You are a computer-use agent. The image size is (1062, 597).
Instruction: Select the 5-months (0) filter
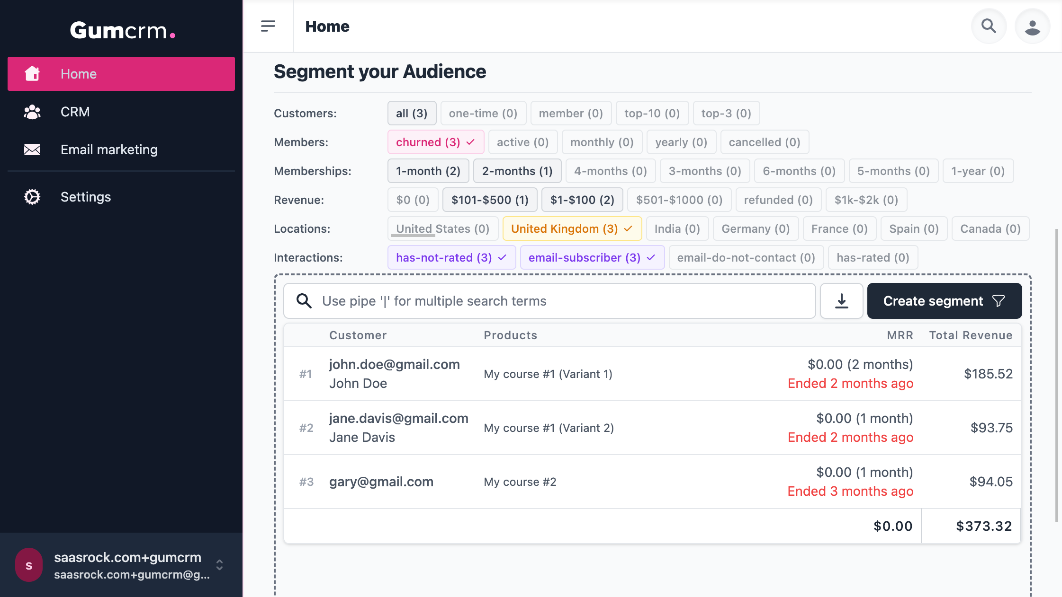point(893,171)
